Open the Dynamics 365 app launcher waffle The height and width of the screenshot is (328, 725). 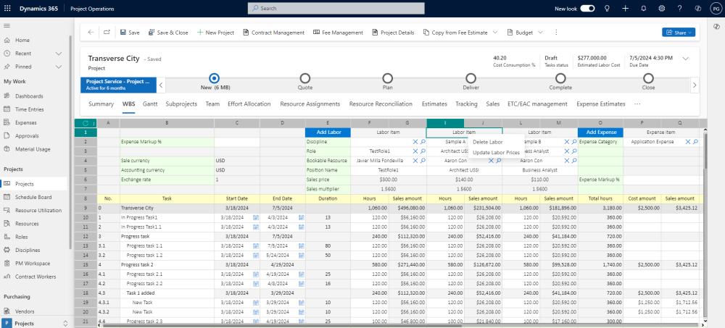point(9,9)
